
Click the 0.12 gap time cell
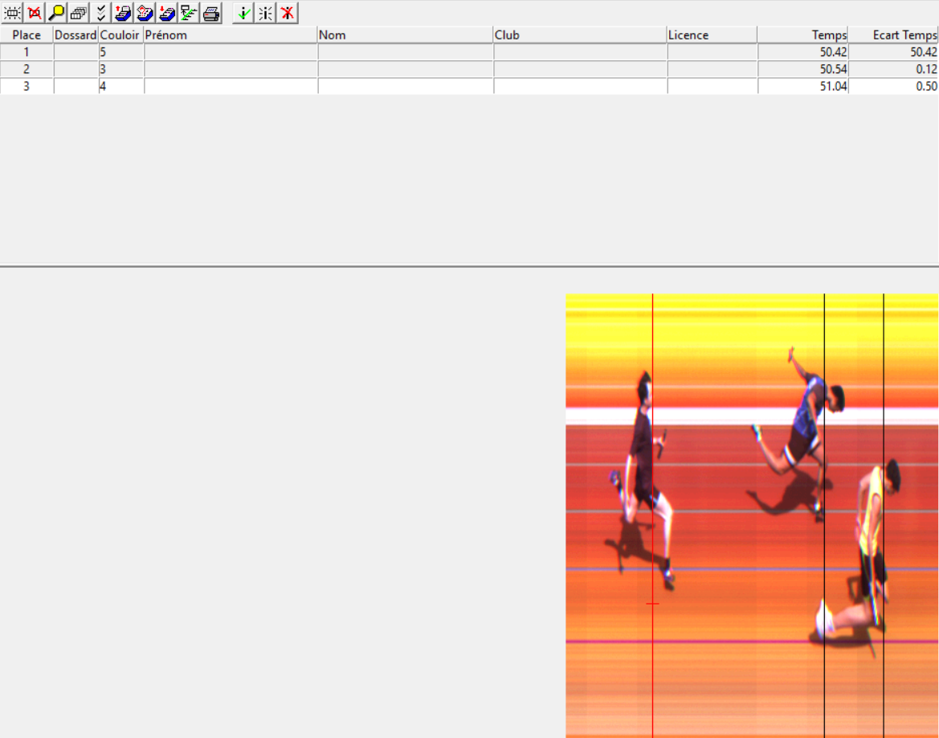tap(893, 69)
